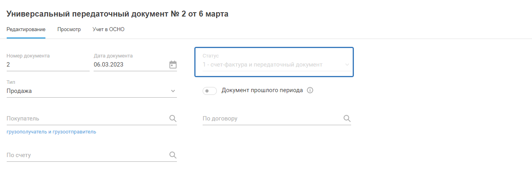Click the Покупатель input field
This screenshot has height=174, width=532.
(85, 118)
